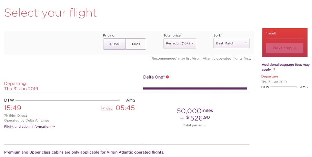Click the +1 day badge
Image resolution: width=312 pixels, height=157 pixels.
click(107, 108)
